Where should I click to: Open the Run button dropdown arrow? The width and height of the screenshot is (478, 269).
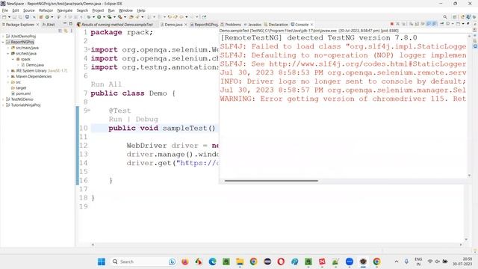(104, 17)
